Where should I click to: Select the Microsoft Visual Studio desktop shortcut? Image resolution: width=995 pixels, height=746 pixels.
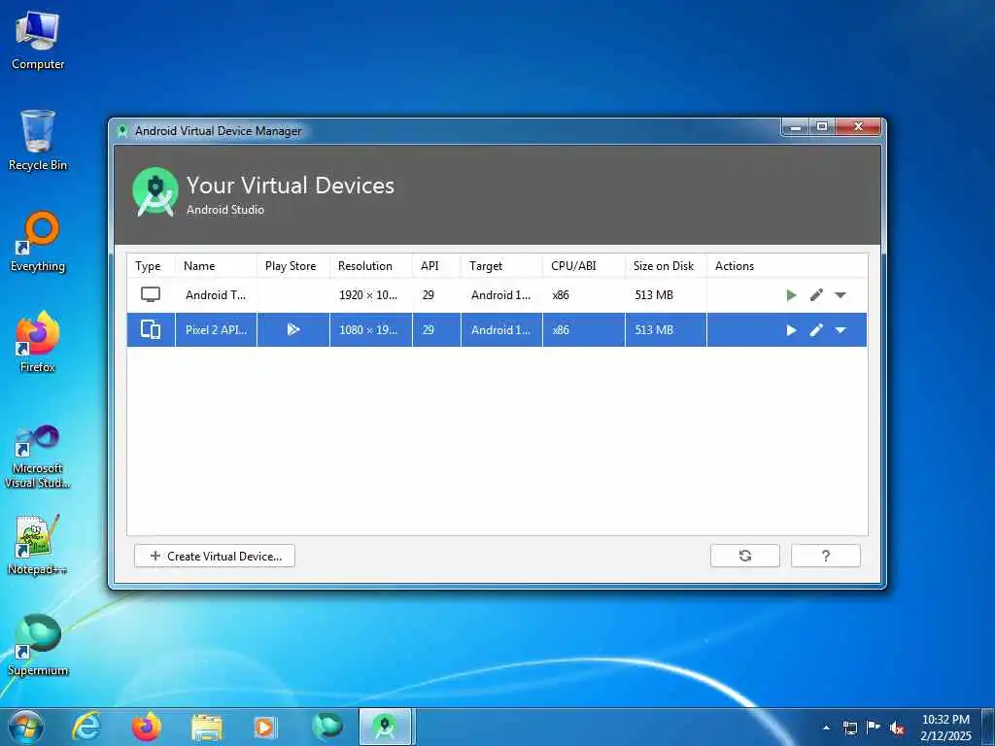(x=38, y=457)
